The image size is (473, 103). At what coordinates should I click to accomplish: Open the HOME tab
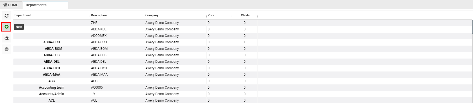coord(11,5)
